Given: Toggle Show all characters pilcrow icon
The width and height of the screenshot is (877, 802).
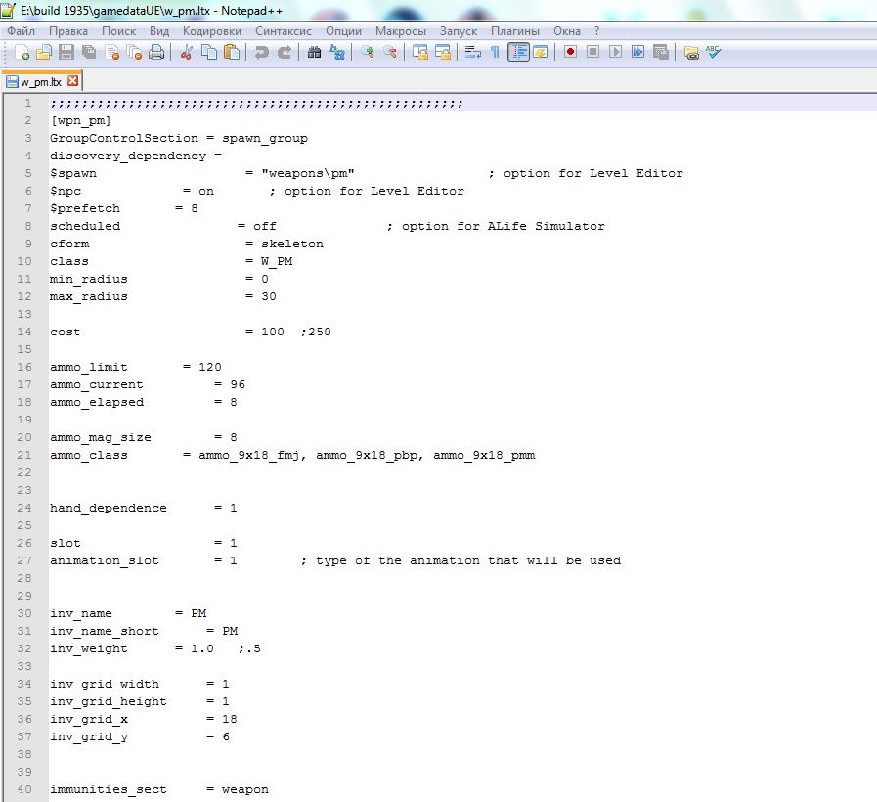Looking at the screenshot, I should [495, 53].
